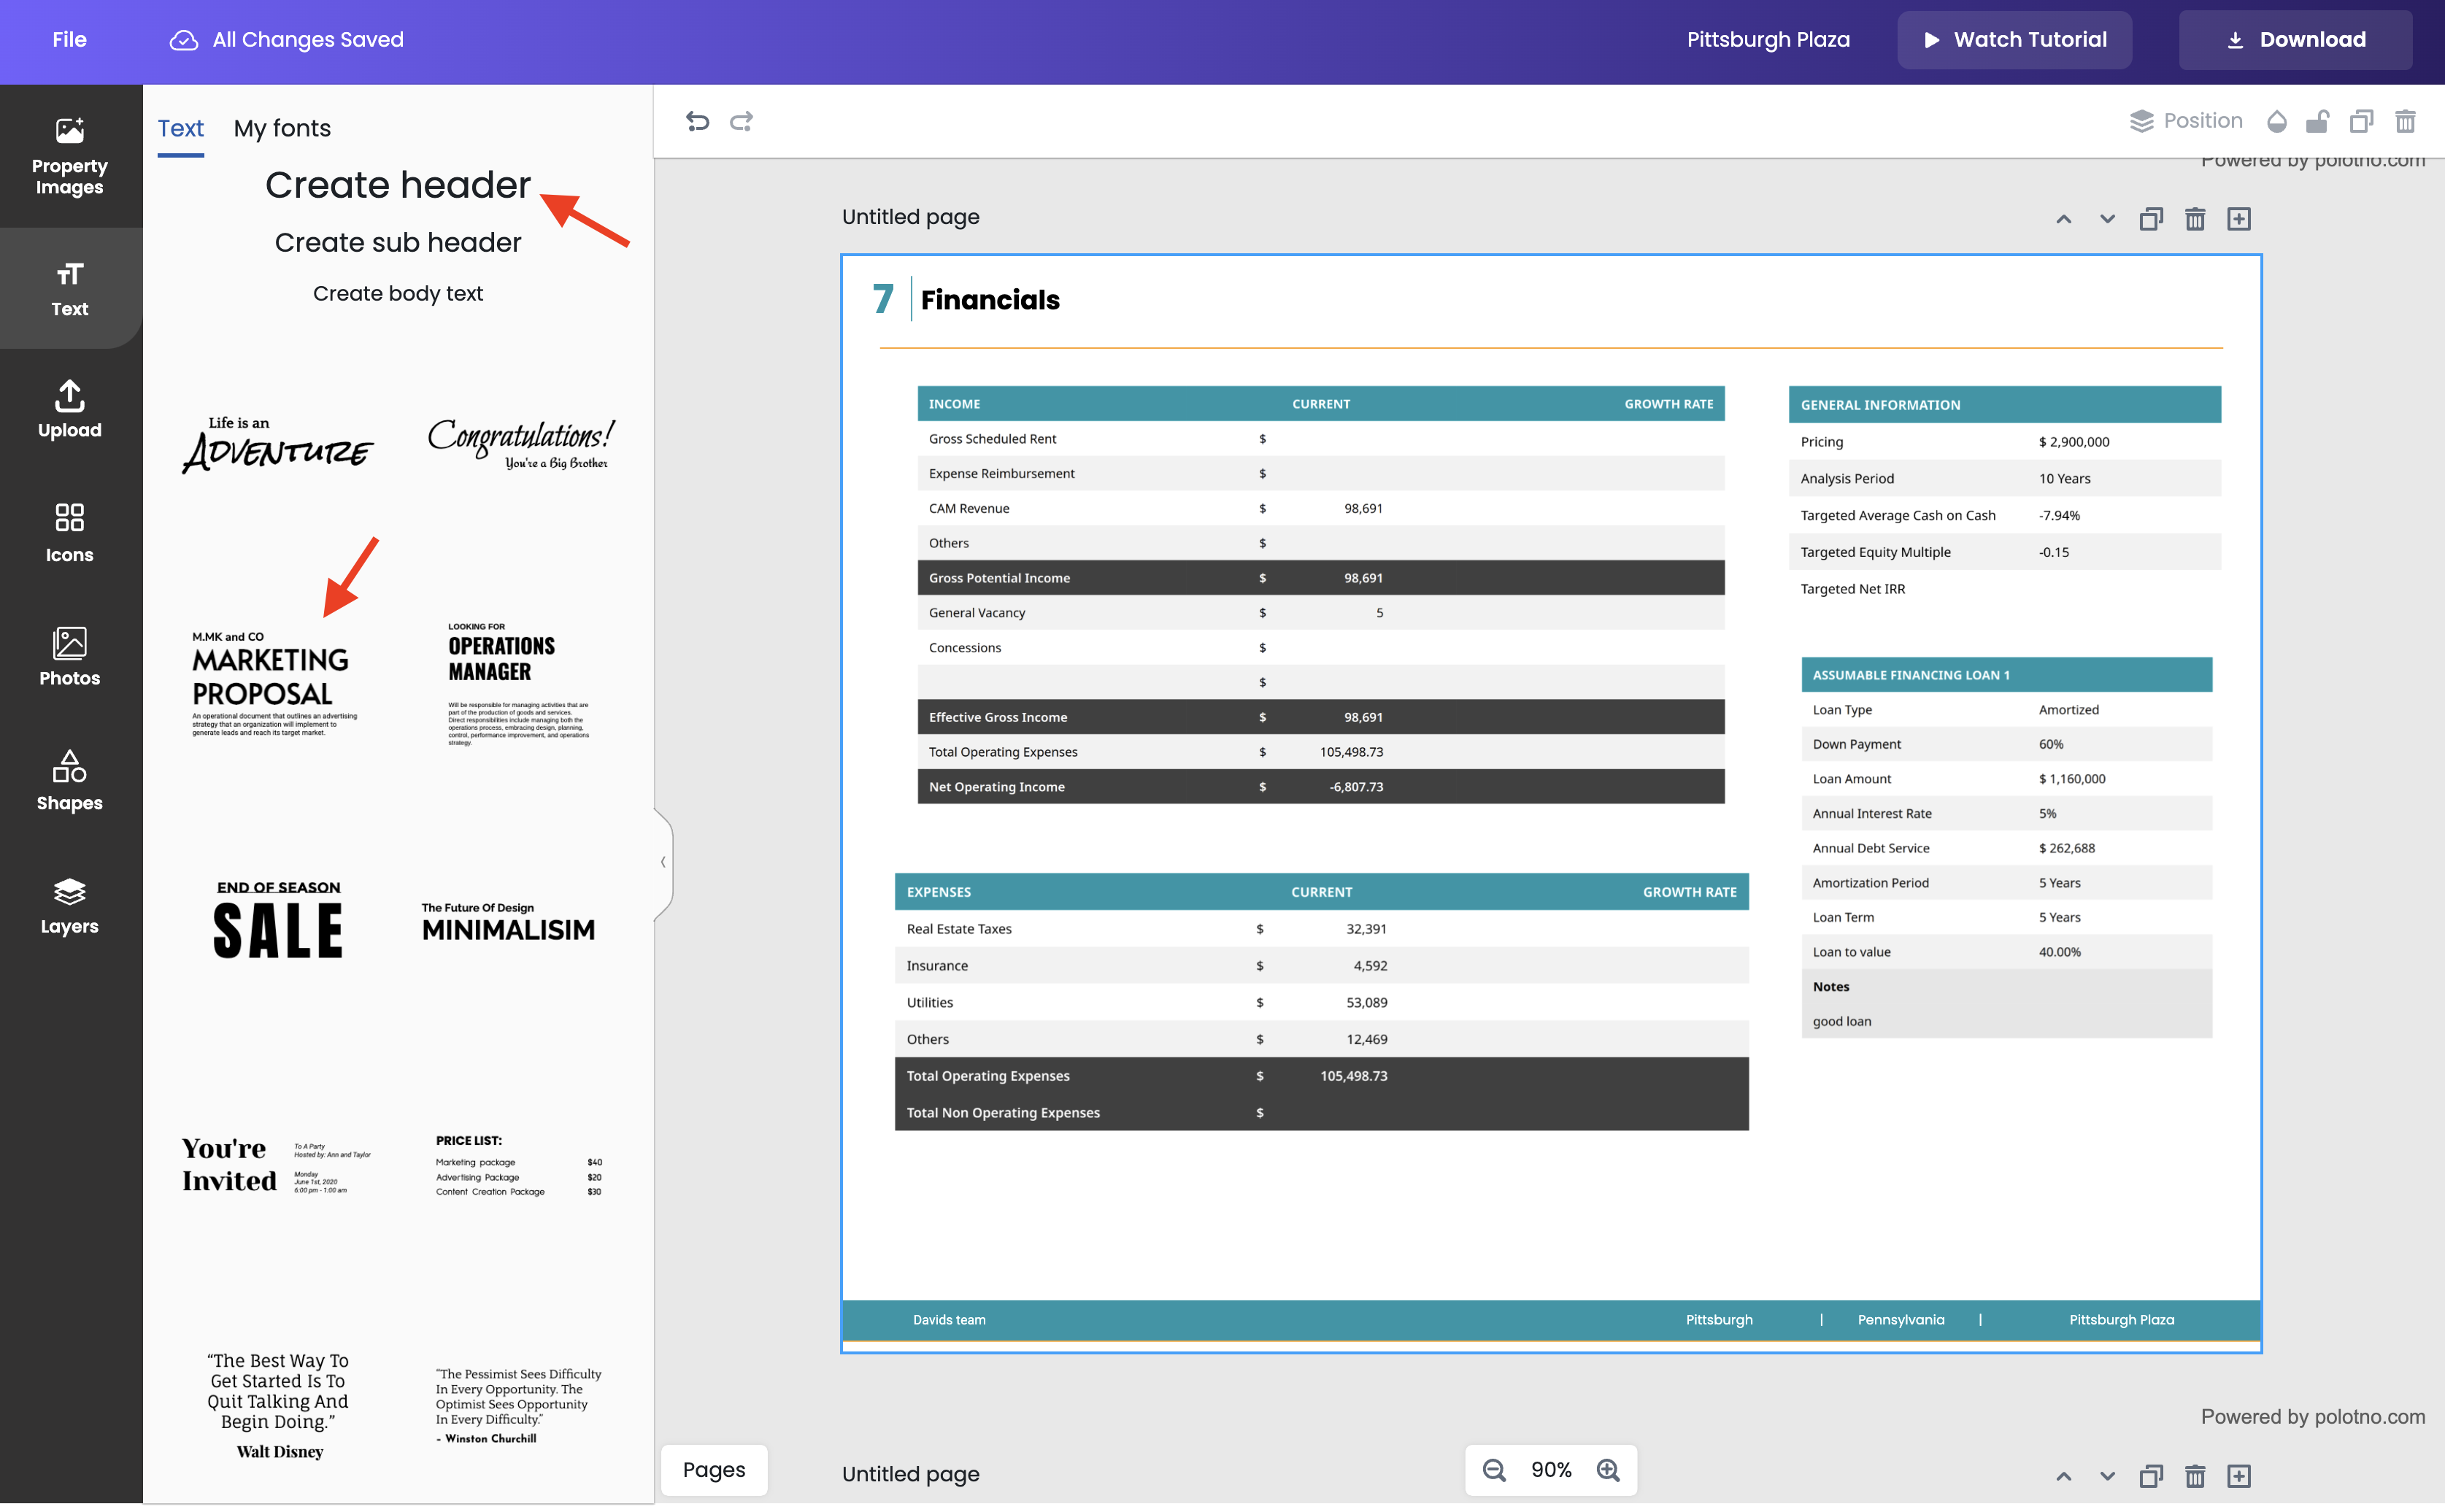Move Financials page up with chevron

(x=2063, y=219)
